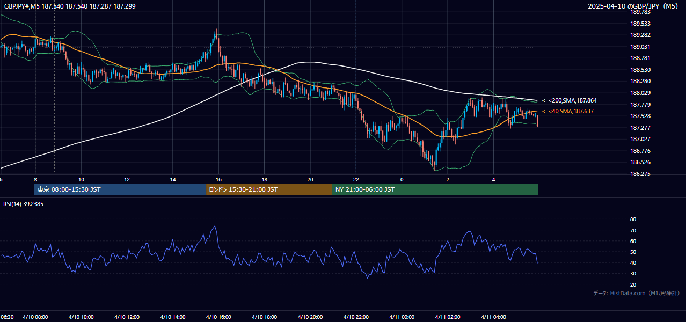Click RSI scale level 40
This screenshot has height=322, width=686.
633,262
